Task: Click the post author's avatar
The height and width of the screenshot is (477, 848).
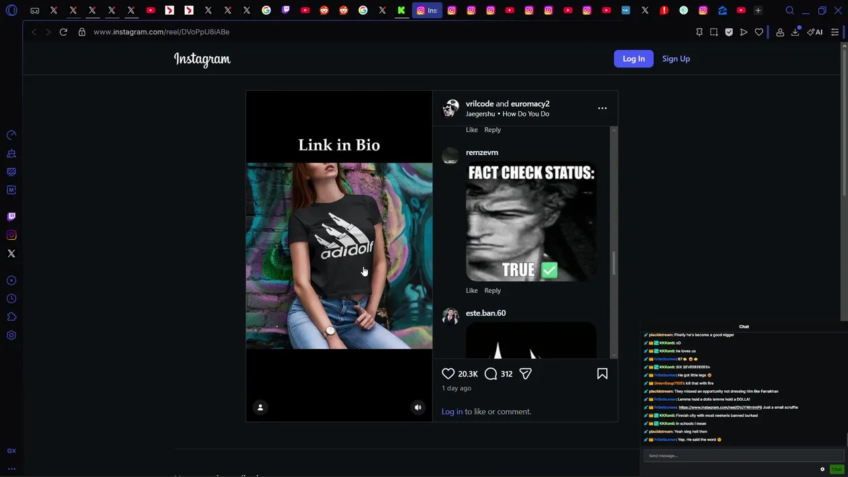Action: click(451, 108)
